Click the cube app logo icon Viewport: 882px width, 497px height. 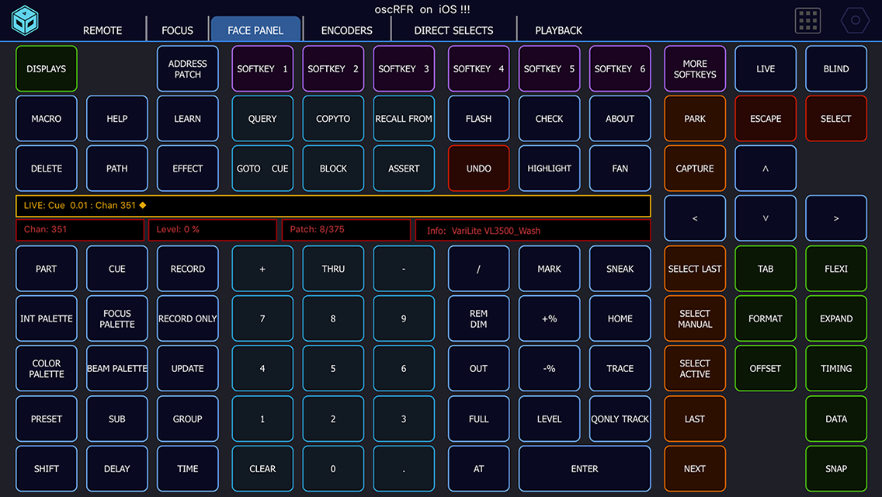(26, 21)
